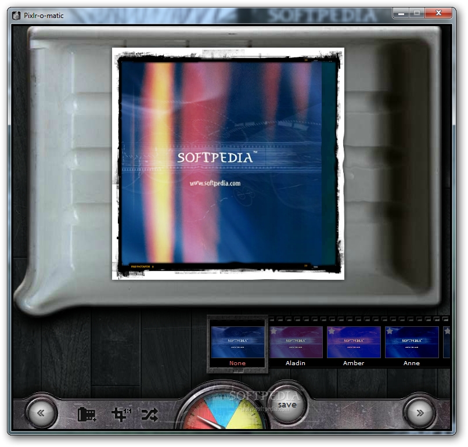Favorite the Amber effect star
Viewport: 468px width, 447px height.
(332, 331)
